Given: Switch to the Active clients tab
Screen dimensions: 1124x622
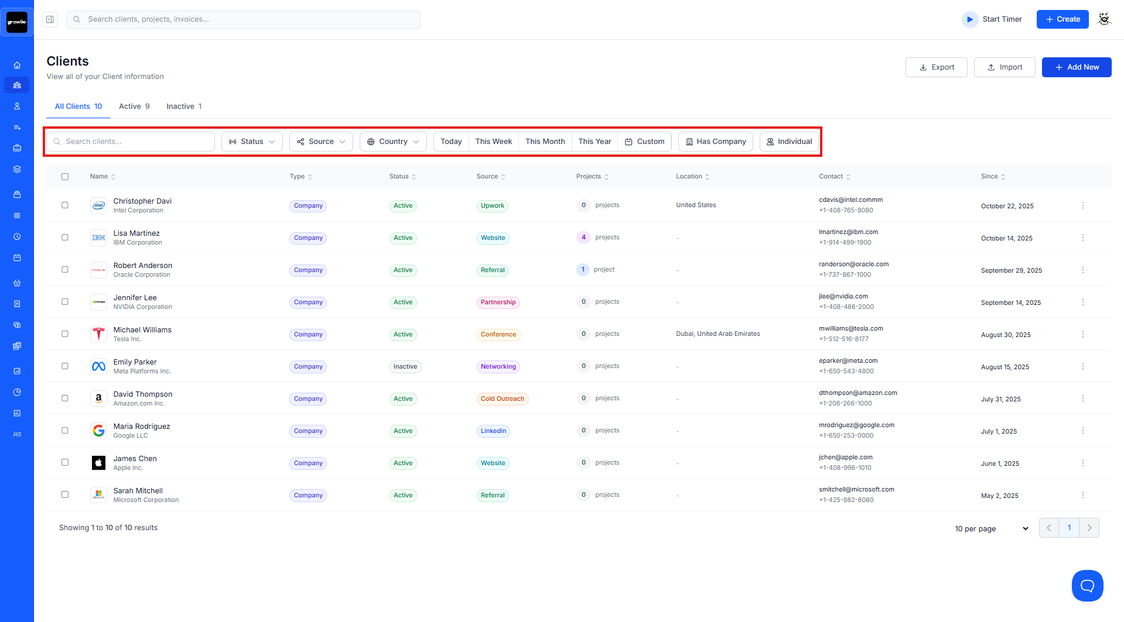Looking at the screenshot, I should click(134, 106).
